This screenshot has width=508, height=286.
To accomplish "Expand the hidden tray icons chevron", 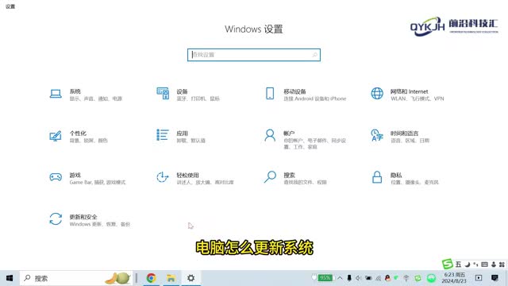I will (340, 278).
